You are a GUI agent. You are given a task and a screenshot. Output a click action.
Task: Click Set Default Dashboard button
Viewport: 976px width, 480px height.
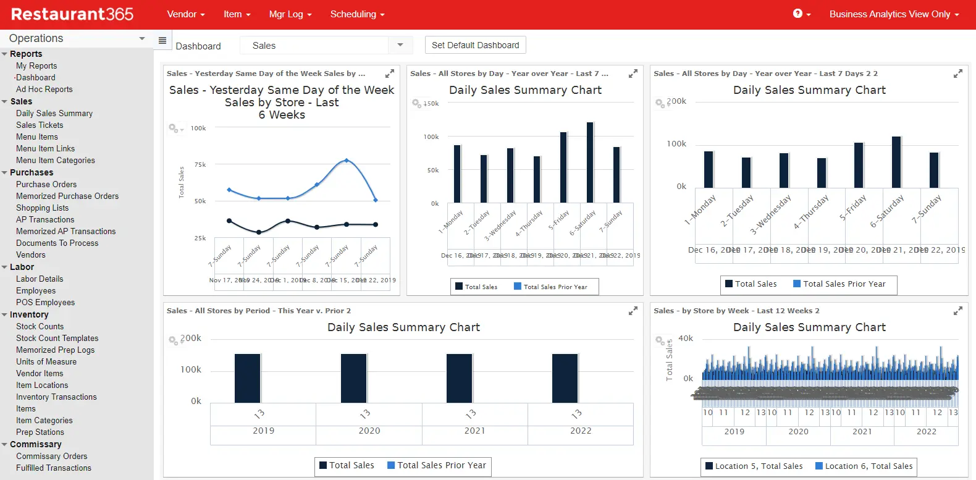tap(476, 45)
